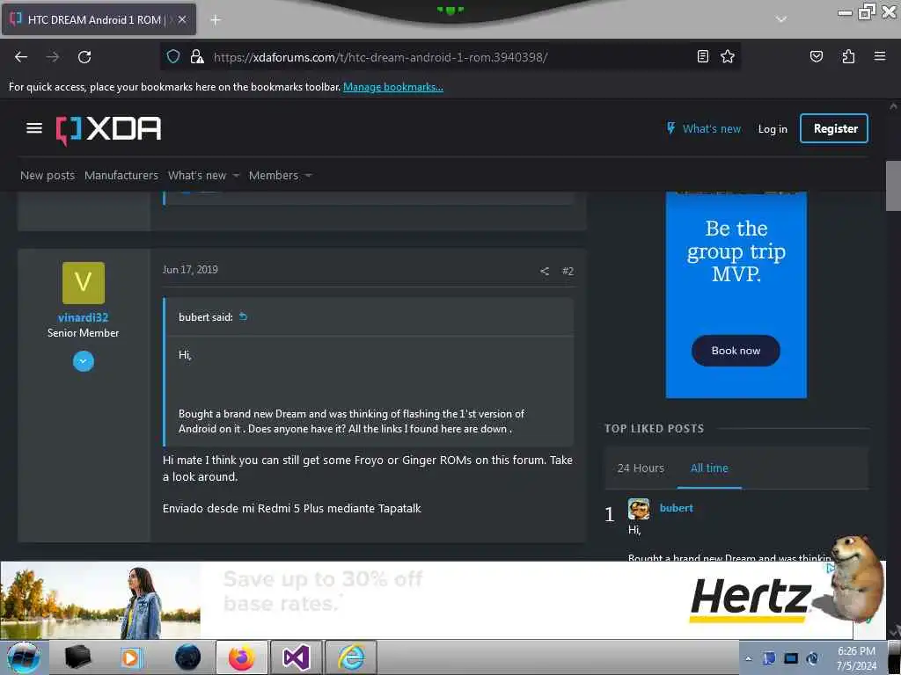Bookmark this page with the star icon
This screenshot has height=675, width=901.
728,56
